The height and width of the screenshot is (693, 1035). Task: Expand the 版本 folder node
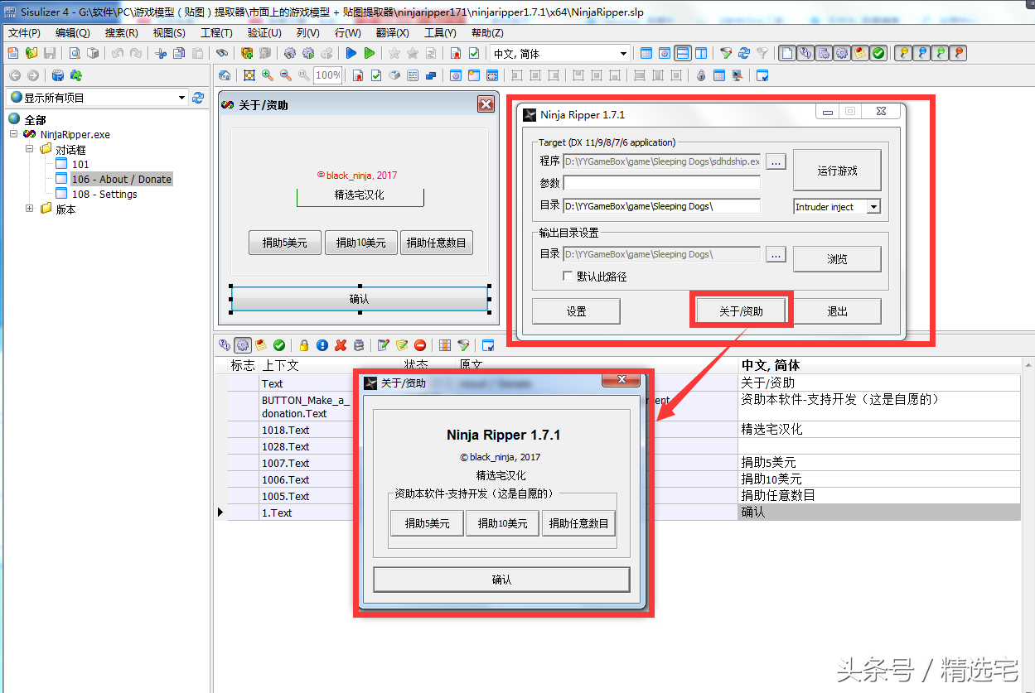(29, 209)
